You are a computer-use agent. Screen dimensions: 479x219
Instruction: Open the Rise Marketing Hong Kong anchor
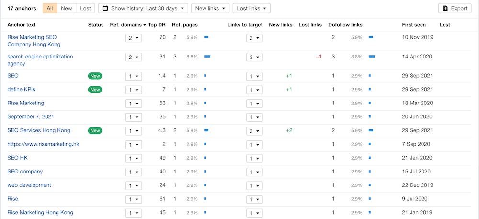pyautogui.click(x=40, y=212)
